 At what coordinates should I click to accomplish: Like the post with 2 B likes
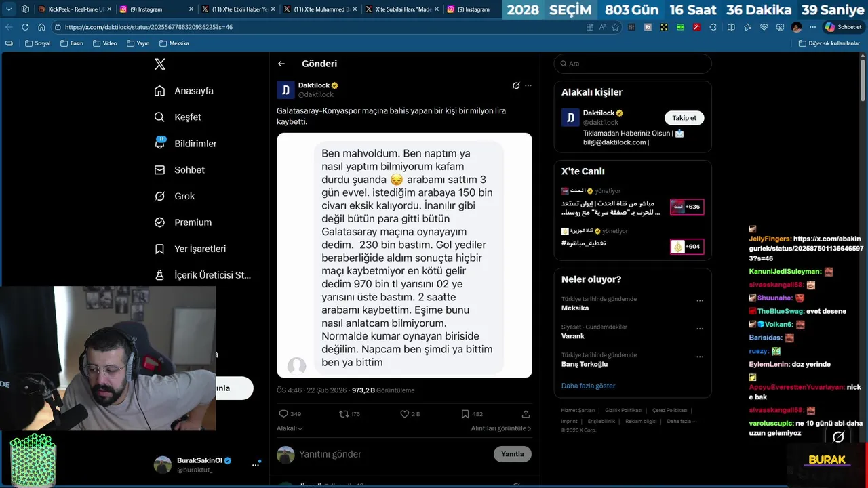click(405, 413)
